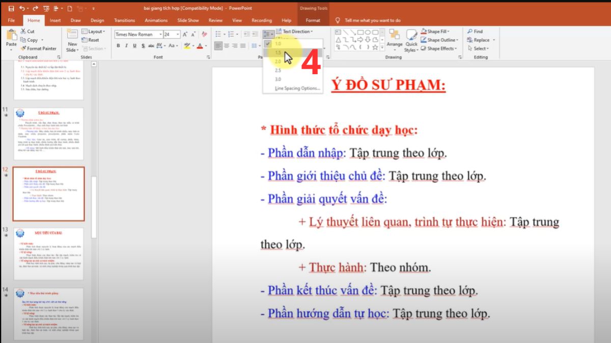Open the Insert tab
This screenshot has width=611, height=343.
tap(55, 20)
